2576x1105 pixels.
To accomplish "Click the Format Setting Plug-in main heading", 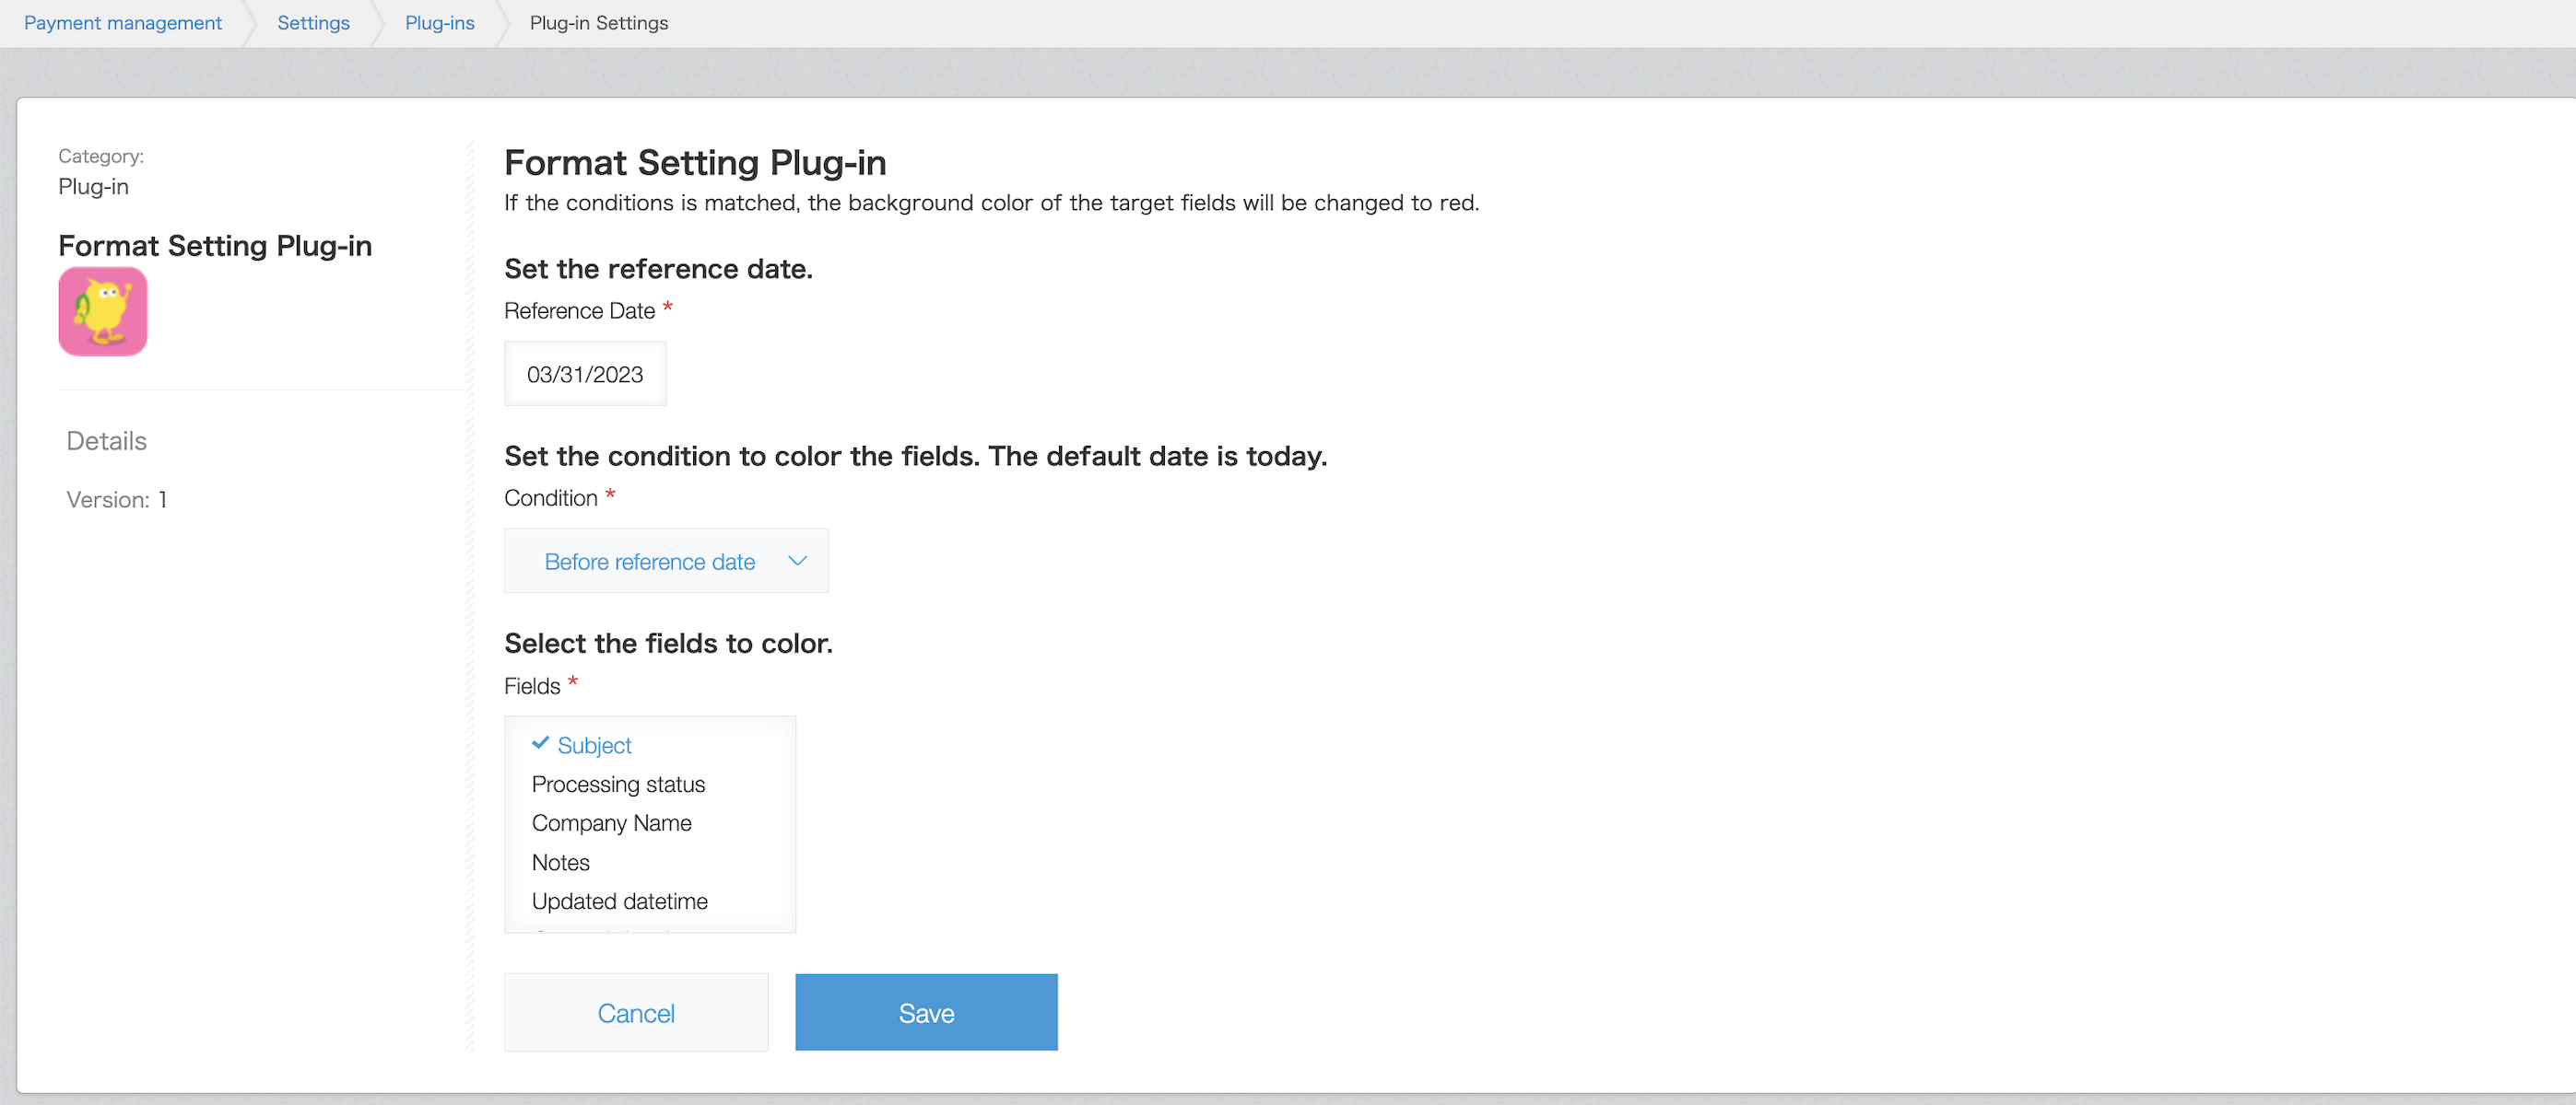I will (695, 162).
